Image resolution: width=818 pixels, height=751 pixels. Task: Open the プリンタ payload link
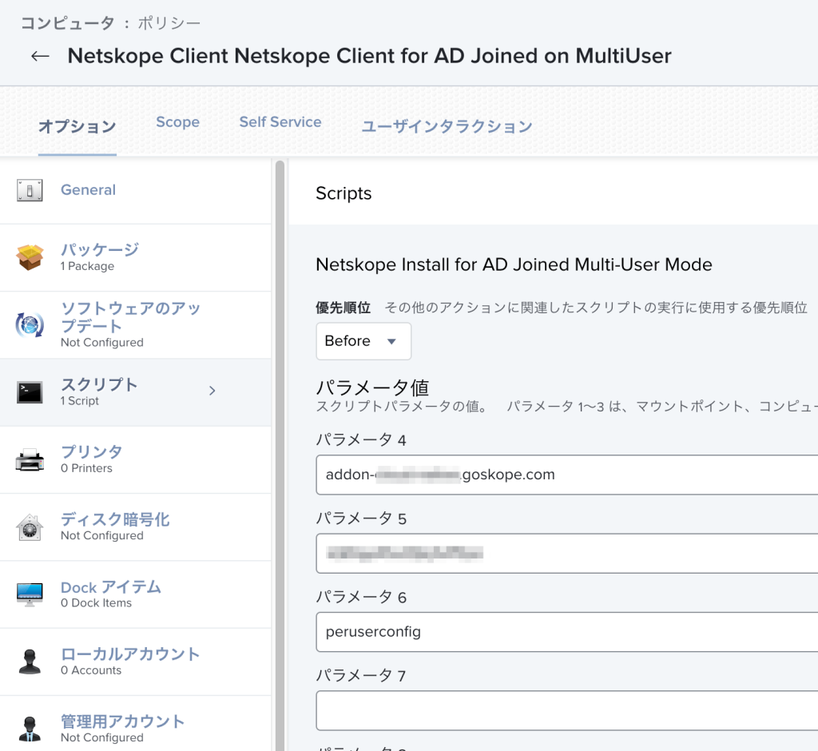(x=92, y=451)
